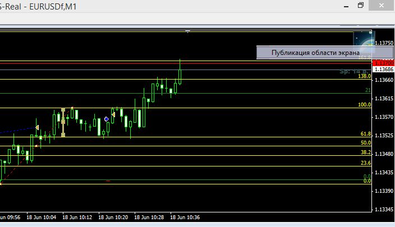Click the 1.13525 price scale value
The image size is (395, 227).
click(384, 136)
